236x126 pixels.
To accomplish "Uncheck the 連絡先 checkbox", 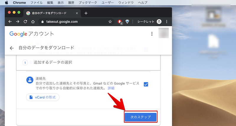I will point(146,84).
